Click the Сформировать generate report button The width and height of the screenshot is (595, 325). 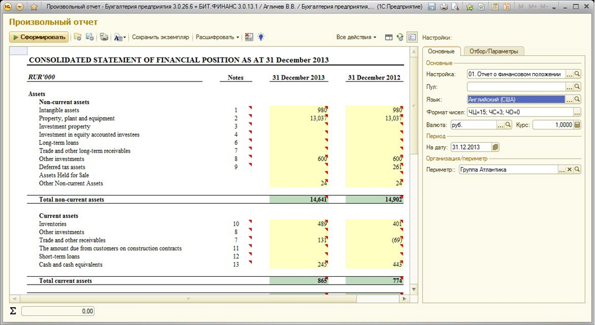(x=39, y=37)
